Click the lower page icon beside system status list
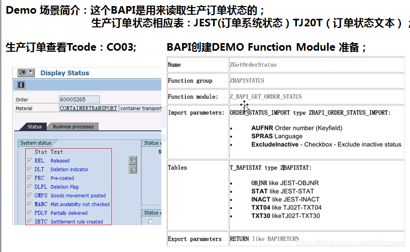410x252 pixels. point(133,169)
